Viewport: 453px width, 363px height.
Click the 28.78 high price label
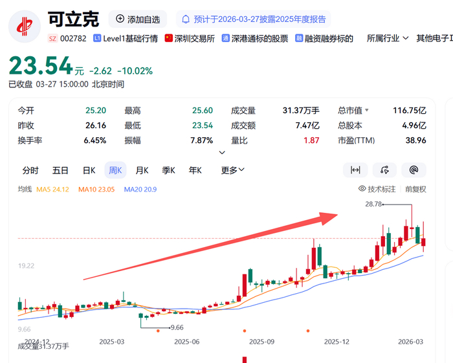tap(373, 204)
